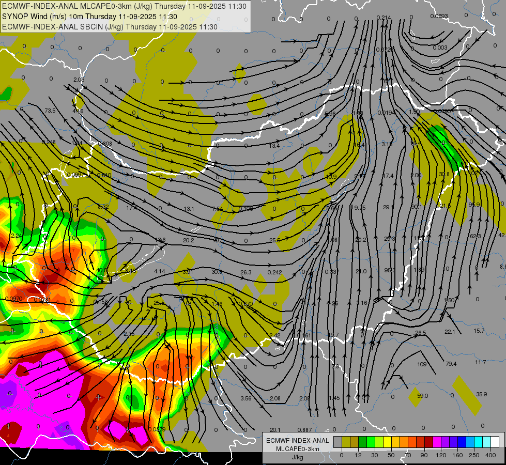Image resolution: width=506 pixels, height=465 pixels.
Task: Click the map value 62.3
Action: [x=476, y=236]
